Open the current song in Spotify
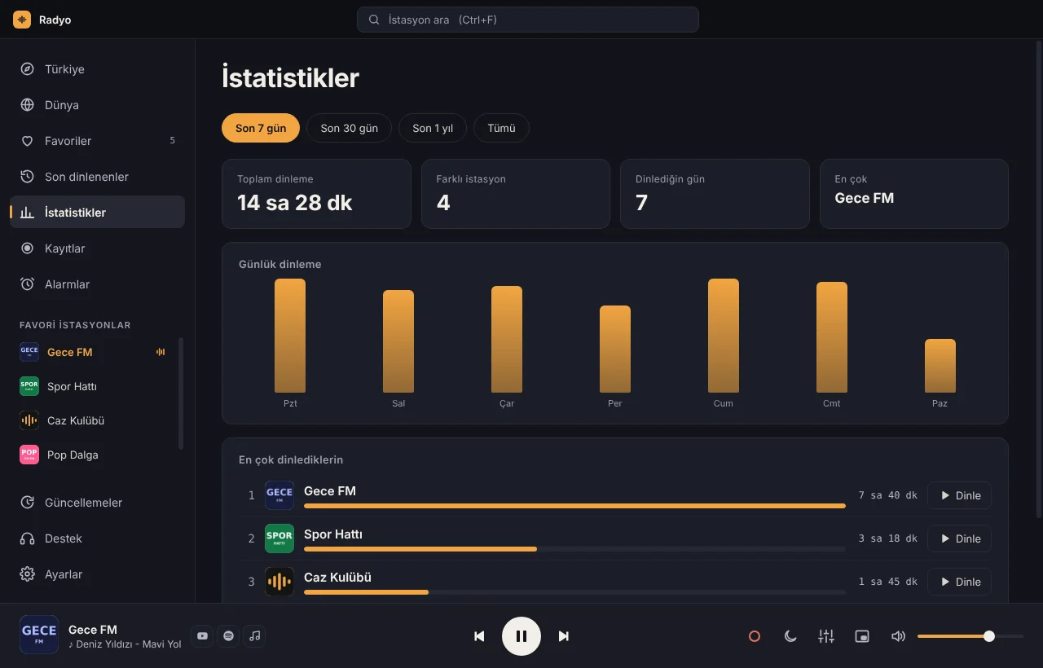 [228, 636]
